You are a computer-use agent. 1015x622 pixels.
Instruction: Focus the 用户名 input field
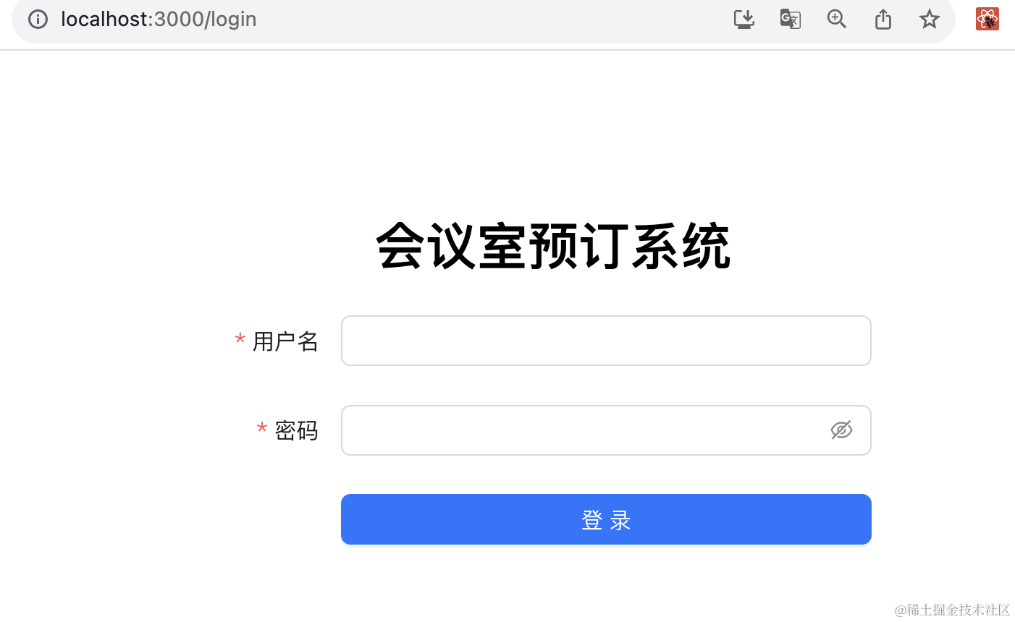[606, 341]
